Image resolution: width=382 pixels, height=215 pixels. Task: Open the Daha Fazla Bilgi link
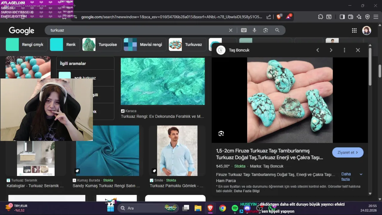click(x=247, y=191)
